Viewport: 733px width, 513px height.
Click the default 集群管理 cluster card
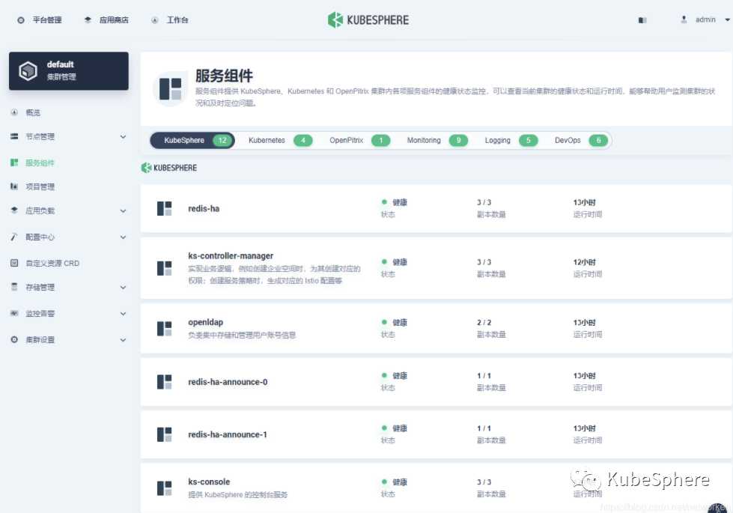click(x=68, y=70)
